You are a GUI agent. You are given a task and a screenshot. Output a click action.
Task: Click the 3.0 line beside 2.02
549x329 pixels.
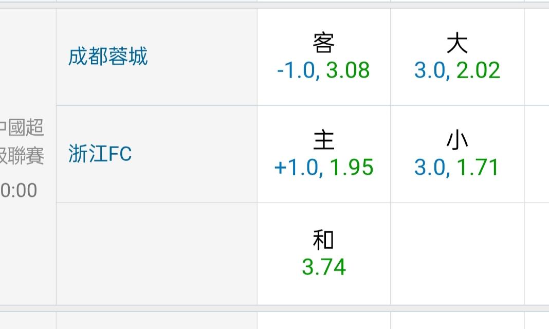pyautogui.click(x=431, y=70)
